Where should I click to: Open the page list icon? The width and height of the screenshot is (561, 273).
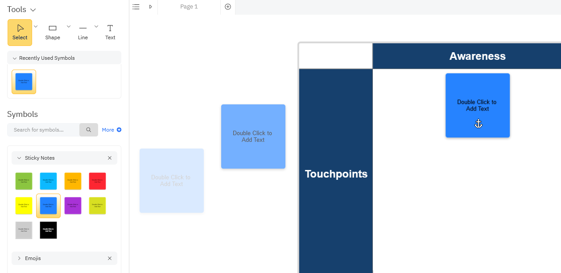[136, 7]
